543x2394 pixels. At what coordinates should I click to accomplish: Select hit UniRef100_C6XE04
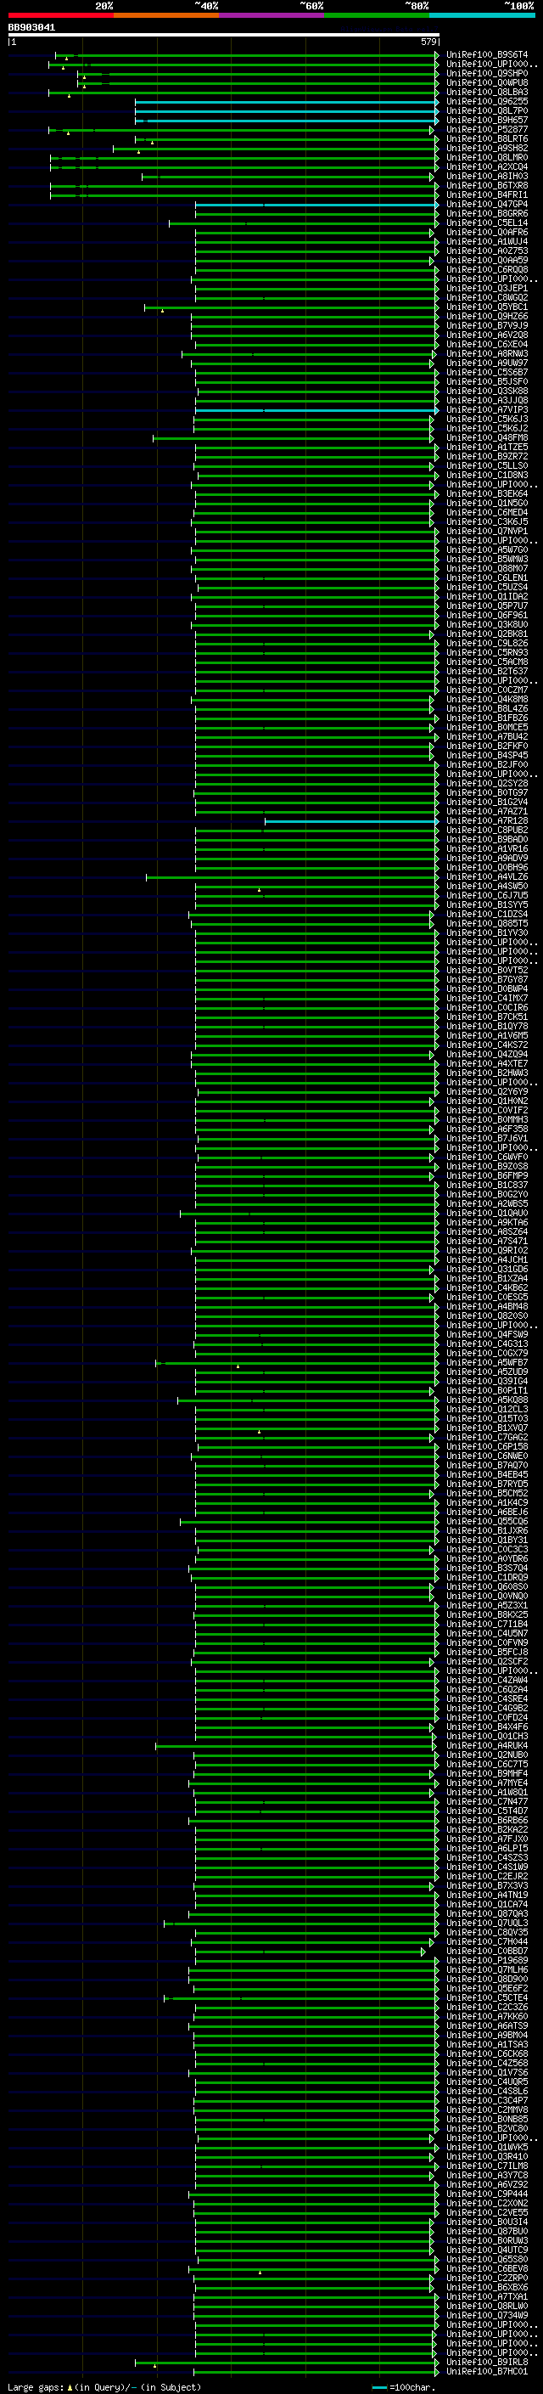(x=486, y=344)
